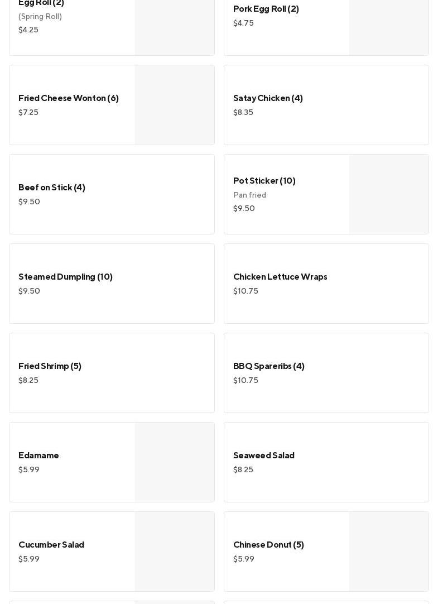Click the Edamame photo thumbnail

tap(175, 462)
